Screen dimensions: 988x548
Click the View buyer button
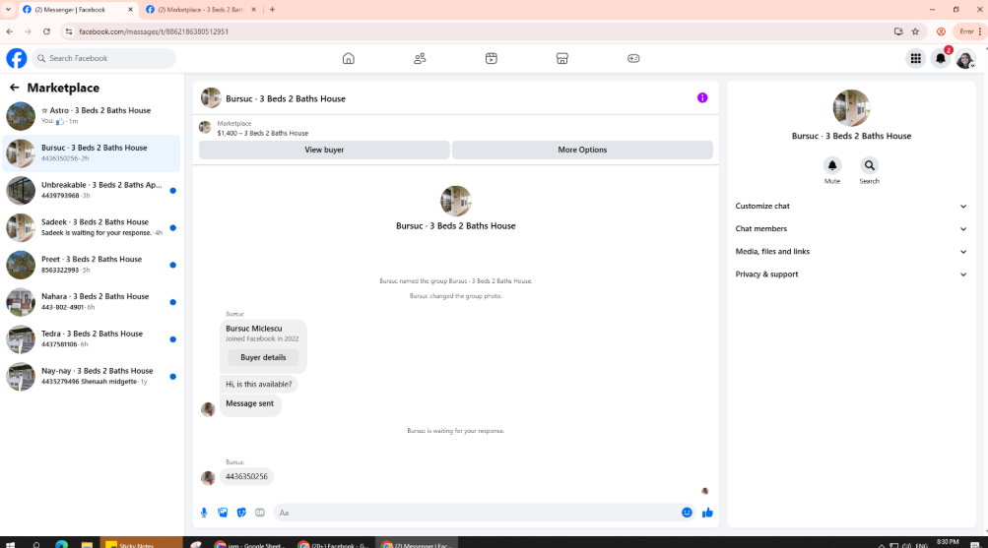[x=324, y=150]
